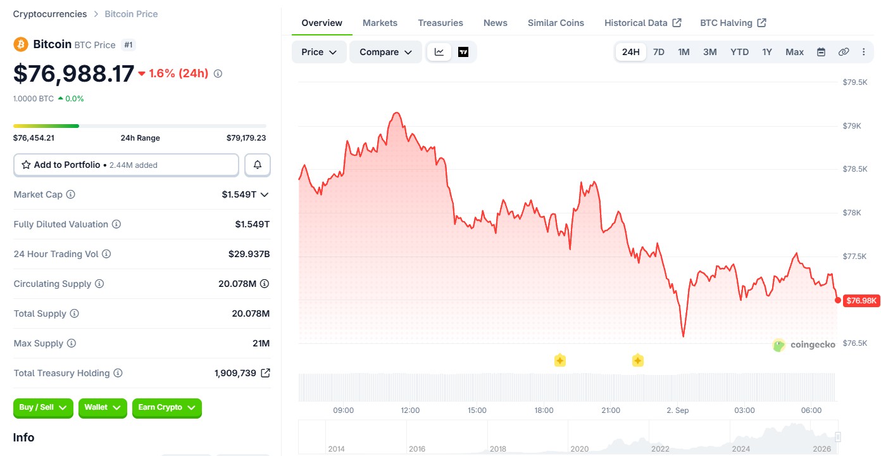This screenshot has width=881, height=456.
Task: Click info icon beside 20.078M circulating value
Action: pyautogui.click(x=265, y=284)
